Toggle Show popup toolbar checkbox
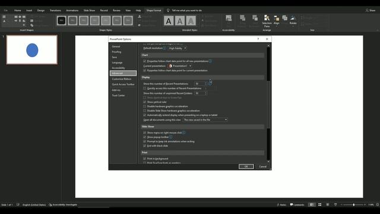The width and height of the screenshot is (380, 214). [x=145, y=137]
